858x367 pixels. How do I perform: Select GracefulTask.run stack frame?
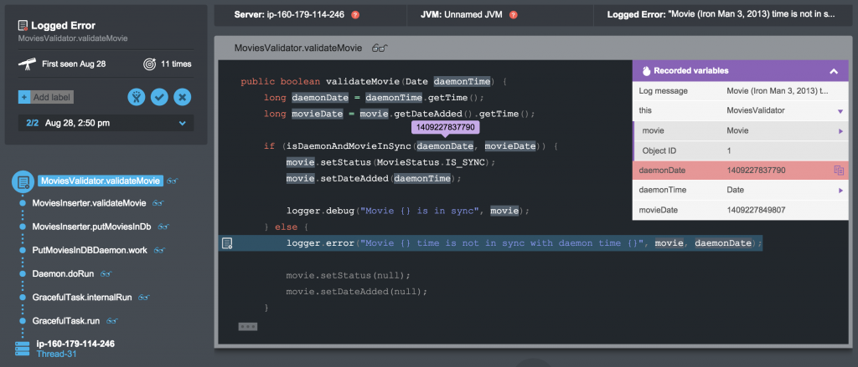coord(66,320)
